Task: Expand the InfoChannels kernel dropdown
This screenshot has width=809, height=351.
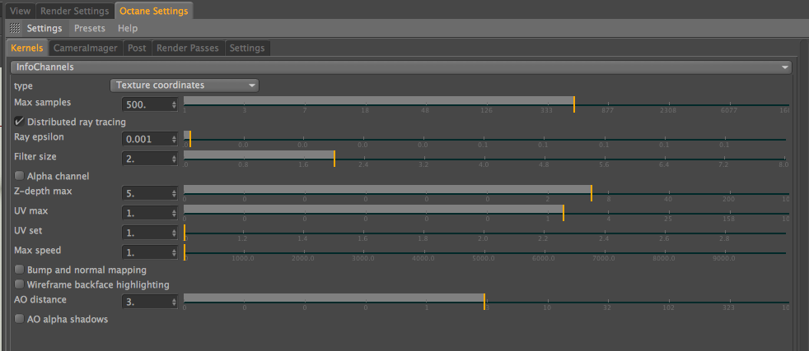Action: pos(401,67)
